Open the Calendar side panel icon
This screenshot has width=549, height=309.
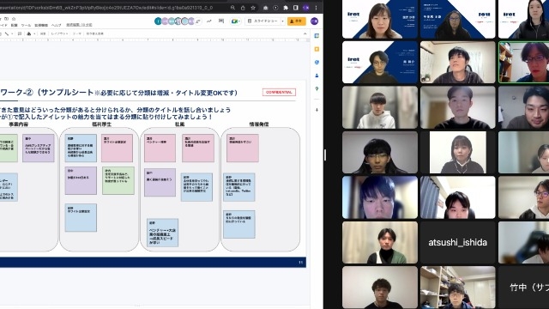[317, 36]
